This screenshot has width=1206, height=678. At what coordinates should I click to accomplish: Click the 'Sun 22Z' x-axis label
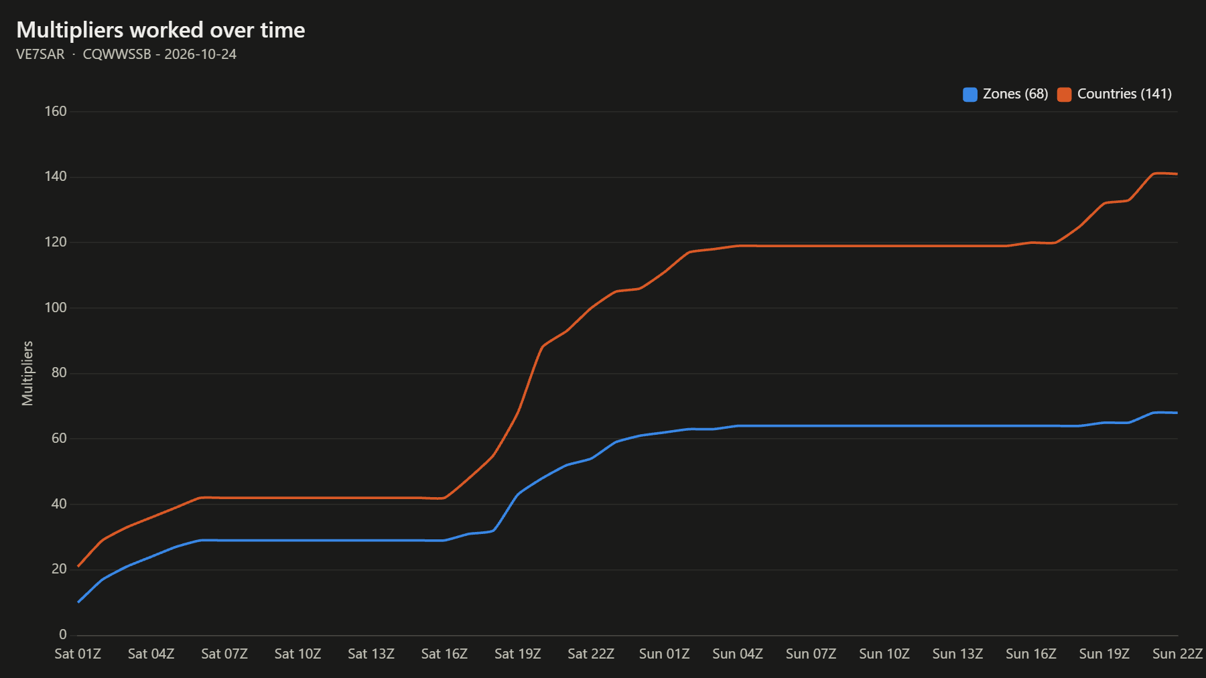(x=1177, y=654)
